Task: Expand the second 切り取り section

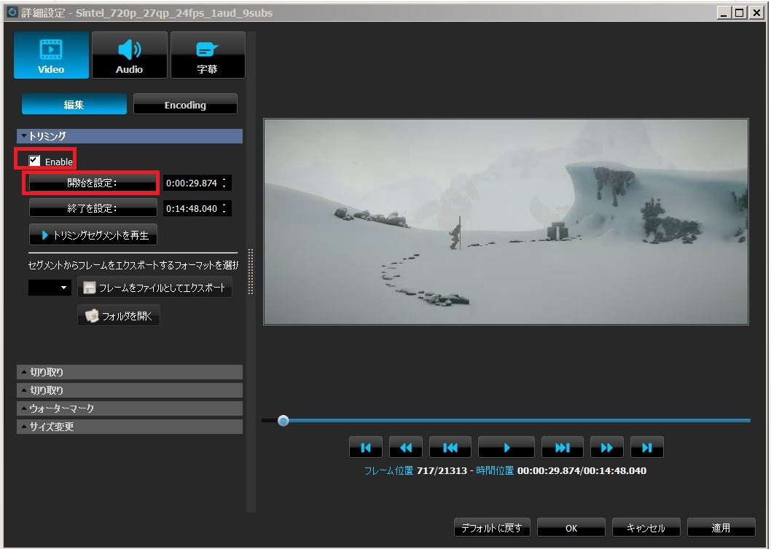Action: point(129,390)
